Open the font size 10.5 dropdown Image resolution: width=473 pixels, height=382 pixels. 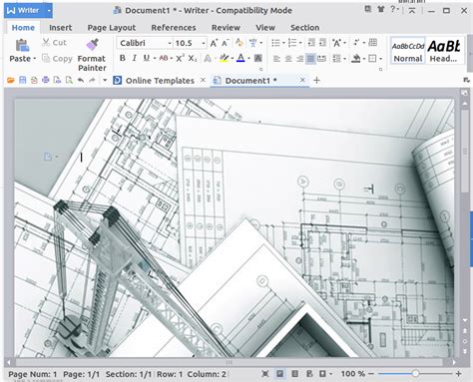click(x=204, y=43)
